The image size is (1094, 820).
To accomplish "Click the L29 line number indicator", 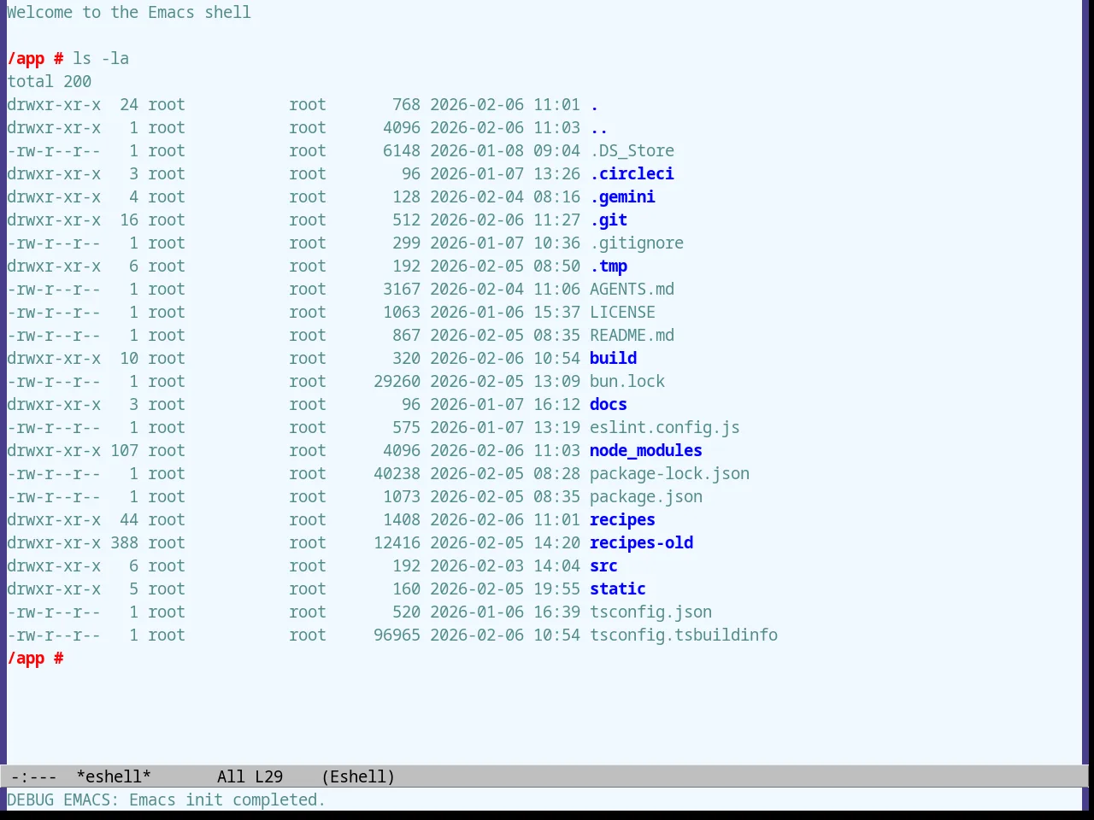I will point(268,776).
